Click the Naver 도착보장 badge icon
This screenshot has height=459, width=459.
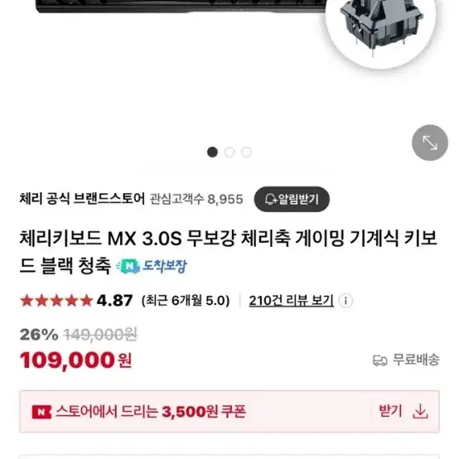pyautogui.click(x=128, y=267)
